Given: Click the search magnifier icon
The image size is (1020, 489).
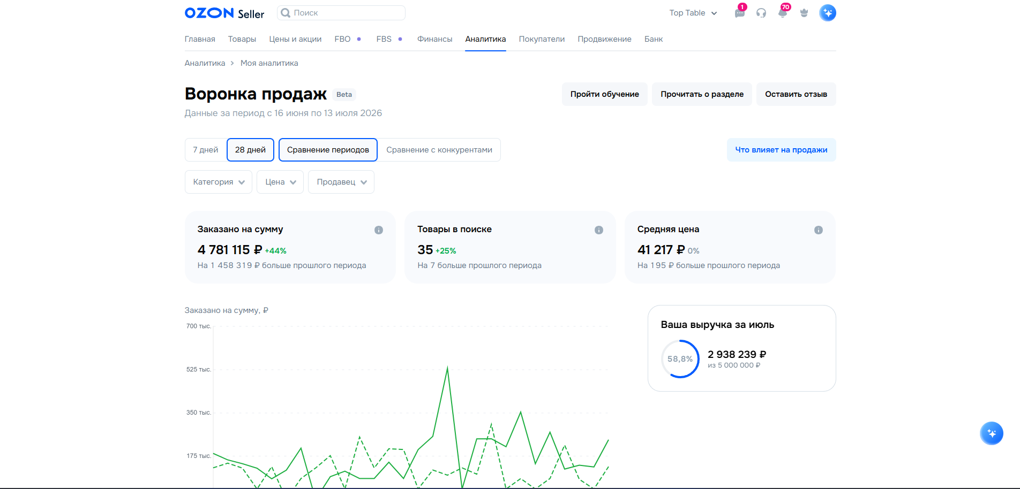Looking at the screenshot, I should [x=286, y=13].
